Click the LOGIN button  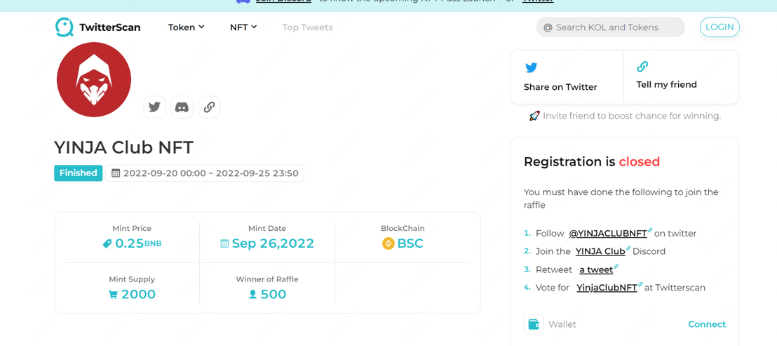719,27
